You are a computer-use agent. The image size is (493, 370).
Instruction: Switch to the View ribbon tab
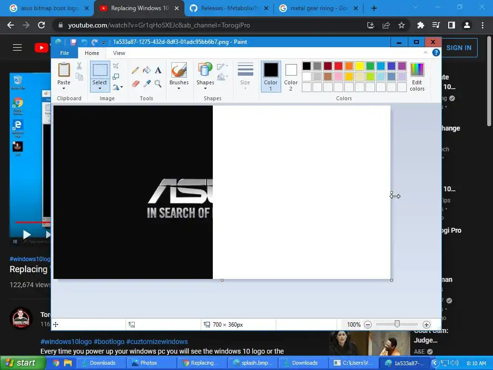[x=119, y=53]
